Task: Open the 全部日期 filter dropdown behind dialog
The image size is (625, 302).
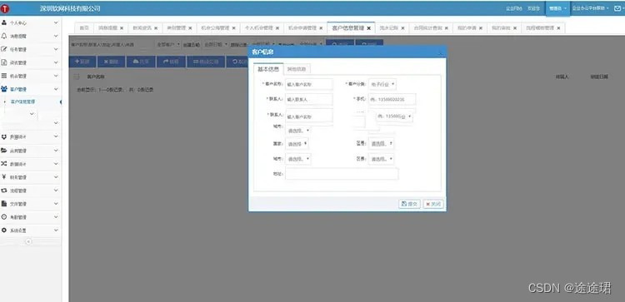Action: point(216,45)
